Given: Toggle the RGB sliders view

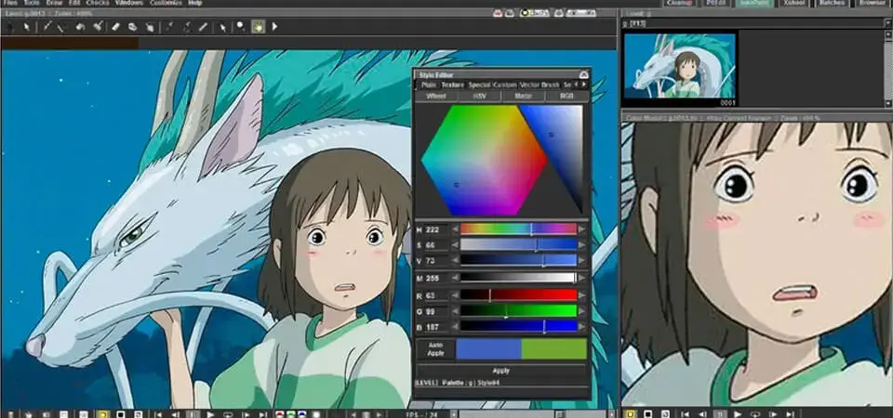Looking at the screenshot, I should point(566,96).
